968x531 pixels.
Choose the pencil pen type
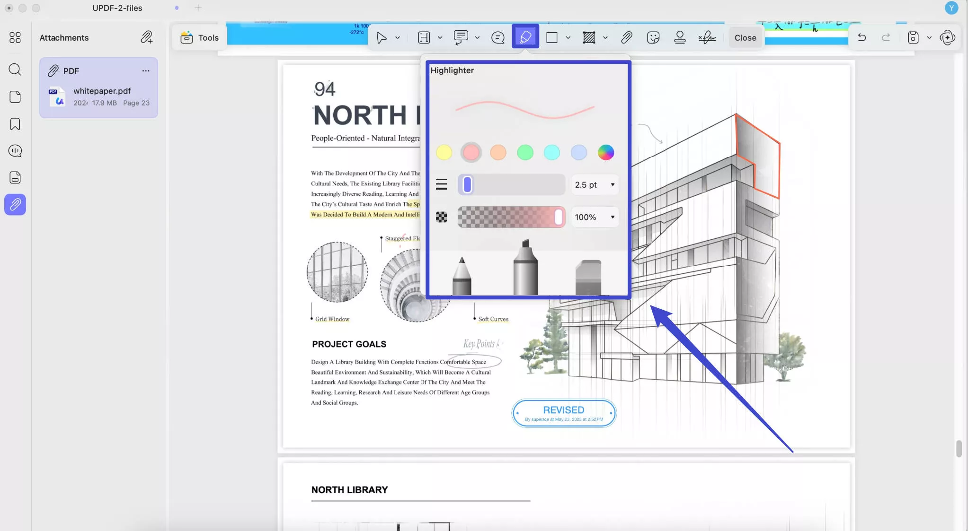(462, 276)
